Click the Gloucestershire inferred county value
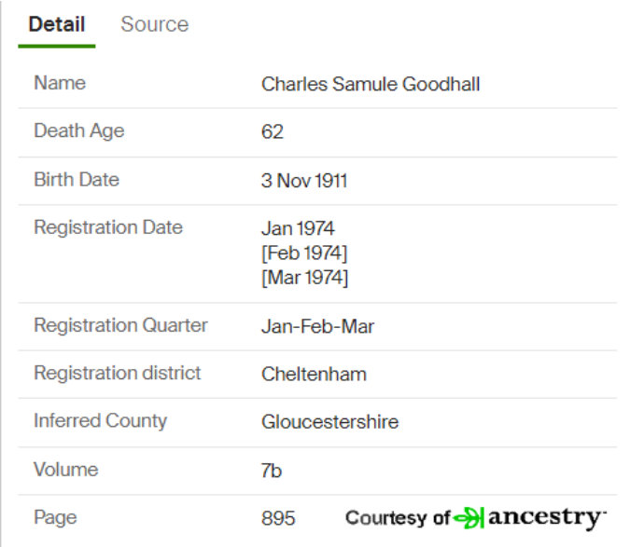This screenshot has width=630, height=547. (329, 422)
